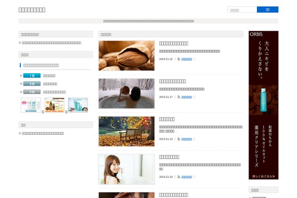Click the file icon beside date 2013.11.10
Viewport: 297px width, 198px height.
[179, 177]
